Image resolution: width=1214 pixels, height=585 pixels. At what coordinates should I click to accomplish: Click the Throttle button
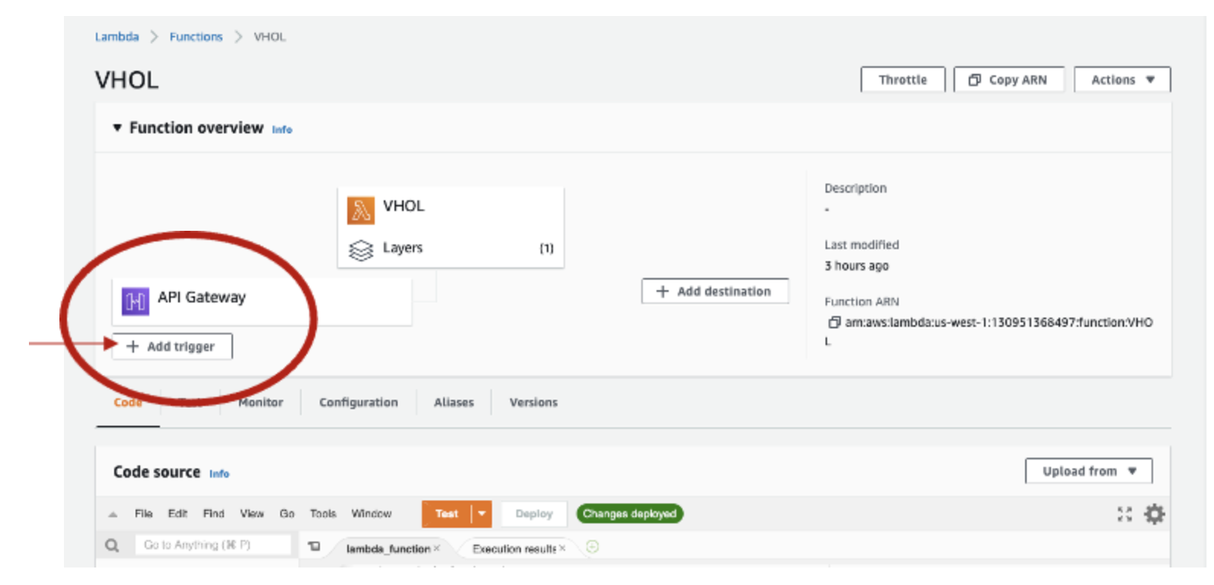903,80
